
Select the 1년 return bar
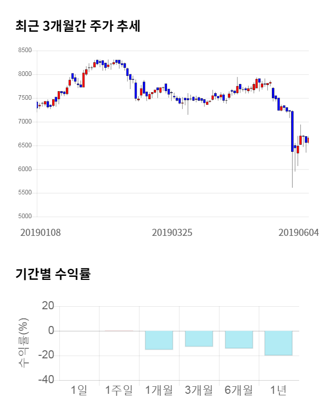(x=278, y=343)
